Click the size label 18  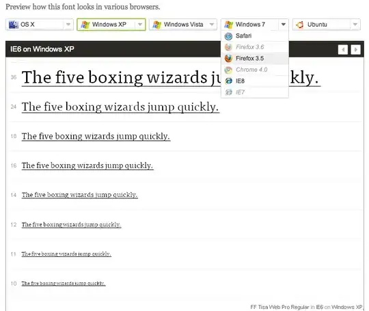tap(14, 136)
